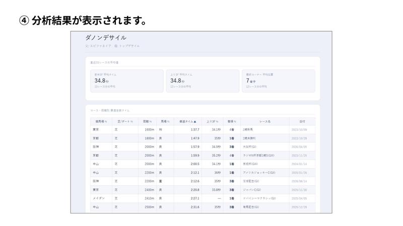The width and height of the screenshot is (403, 226).
Task: Open the ドバイシーマクラシック(GI) race name
Action: coord(259,198)
